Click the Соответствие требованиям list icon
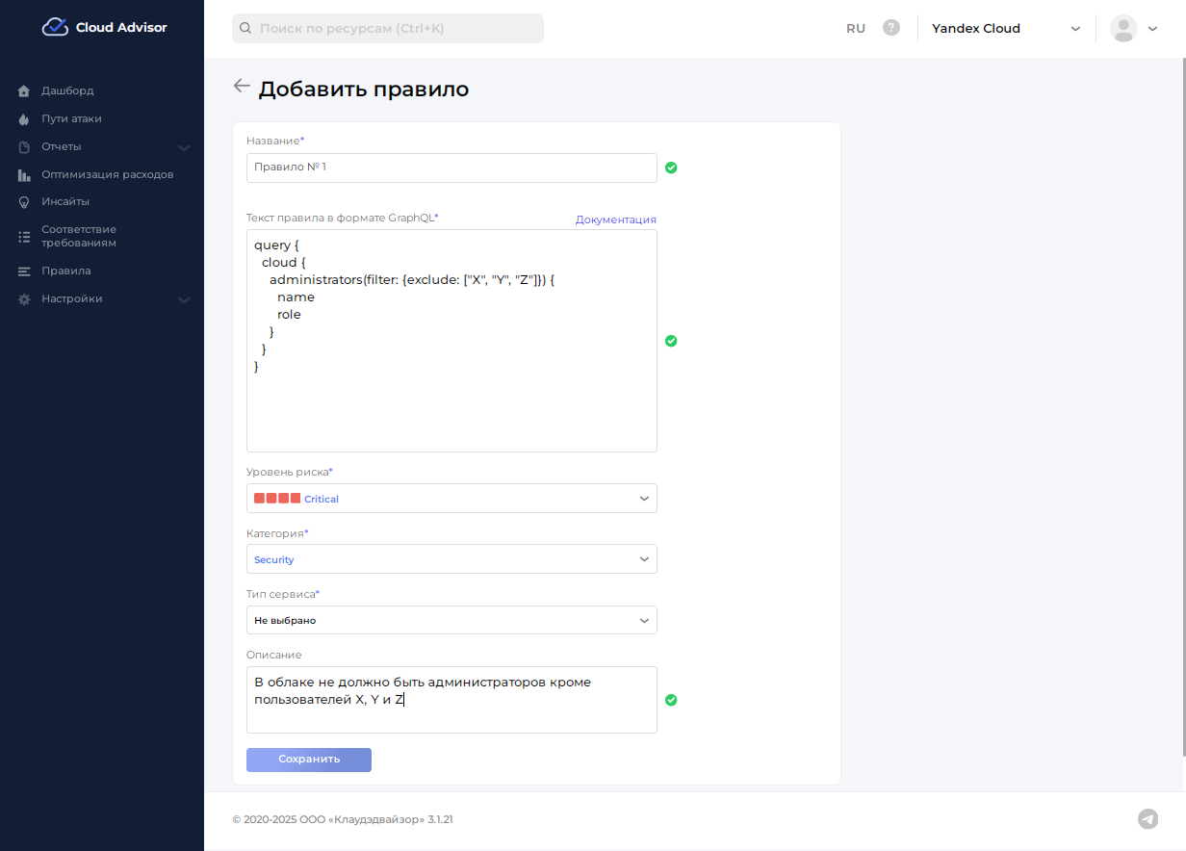Image resolution: width=1186 pixels, height=851 pixels. [24, 237]
